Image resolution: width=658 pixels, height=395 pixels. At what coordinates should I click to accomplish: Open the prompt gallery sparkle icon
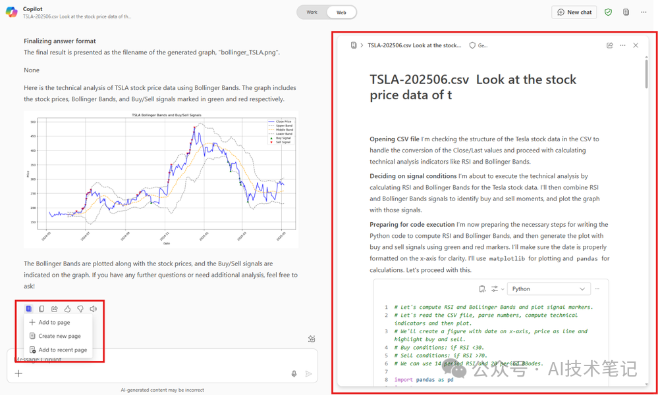(312, 339)
